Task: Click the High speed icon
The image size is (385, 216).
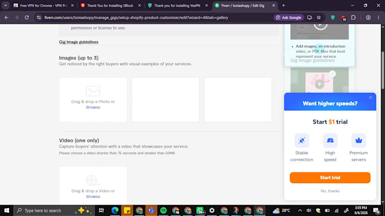Action: [330, 140]
